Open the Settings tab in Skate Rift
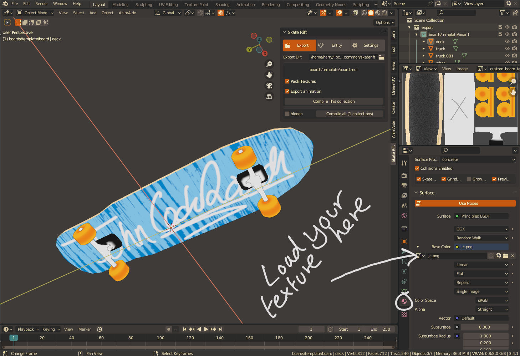The image size is (520, 356). [x=367, y=45]
